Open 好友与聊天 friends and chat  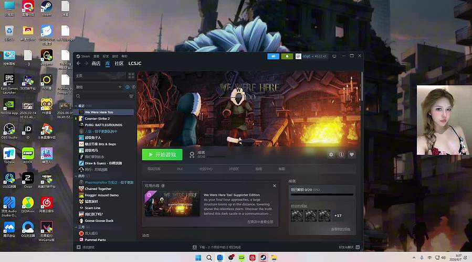[349, 247]
